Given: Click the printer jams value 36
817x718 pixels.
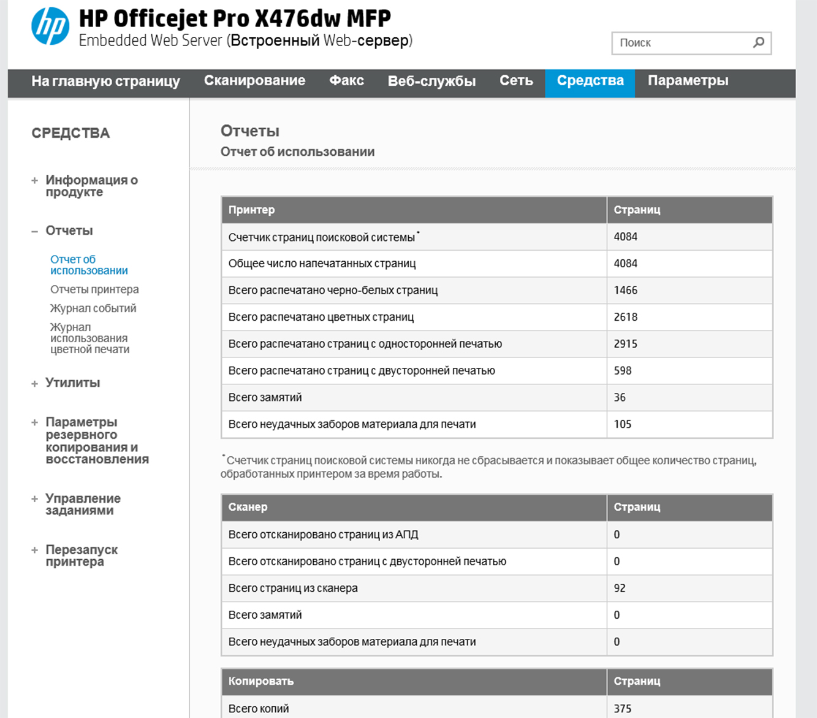Looking at the screenshot, I should click(x=620, y=397).
